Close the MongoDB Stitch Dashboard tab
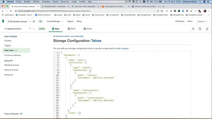This screenshot has height=119, width=212. point(68,7)
